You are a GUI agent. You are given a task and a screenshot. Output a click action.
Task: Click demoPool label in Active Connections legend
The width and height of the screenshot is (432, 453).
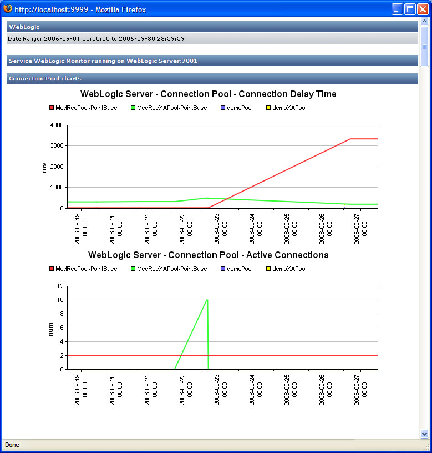[240, 269]
